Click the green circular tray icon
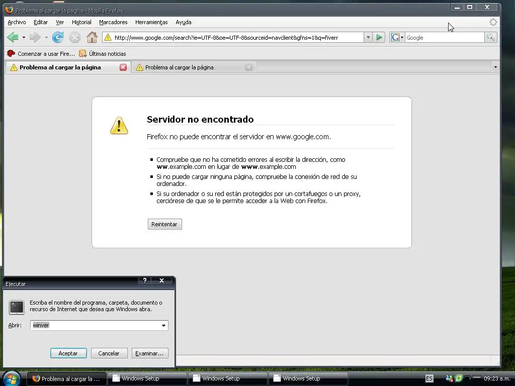The height and width of the screenshot is (386, 515). coord(459,378)
